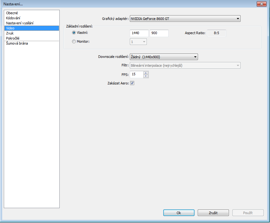This screenshot has height=223, width=270.
Task: Open Nastavení vysílání section
Action: pos(32,23)
